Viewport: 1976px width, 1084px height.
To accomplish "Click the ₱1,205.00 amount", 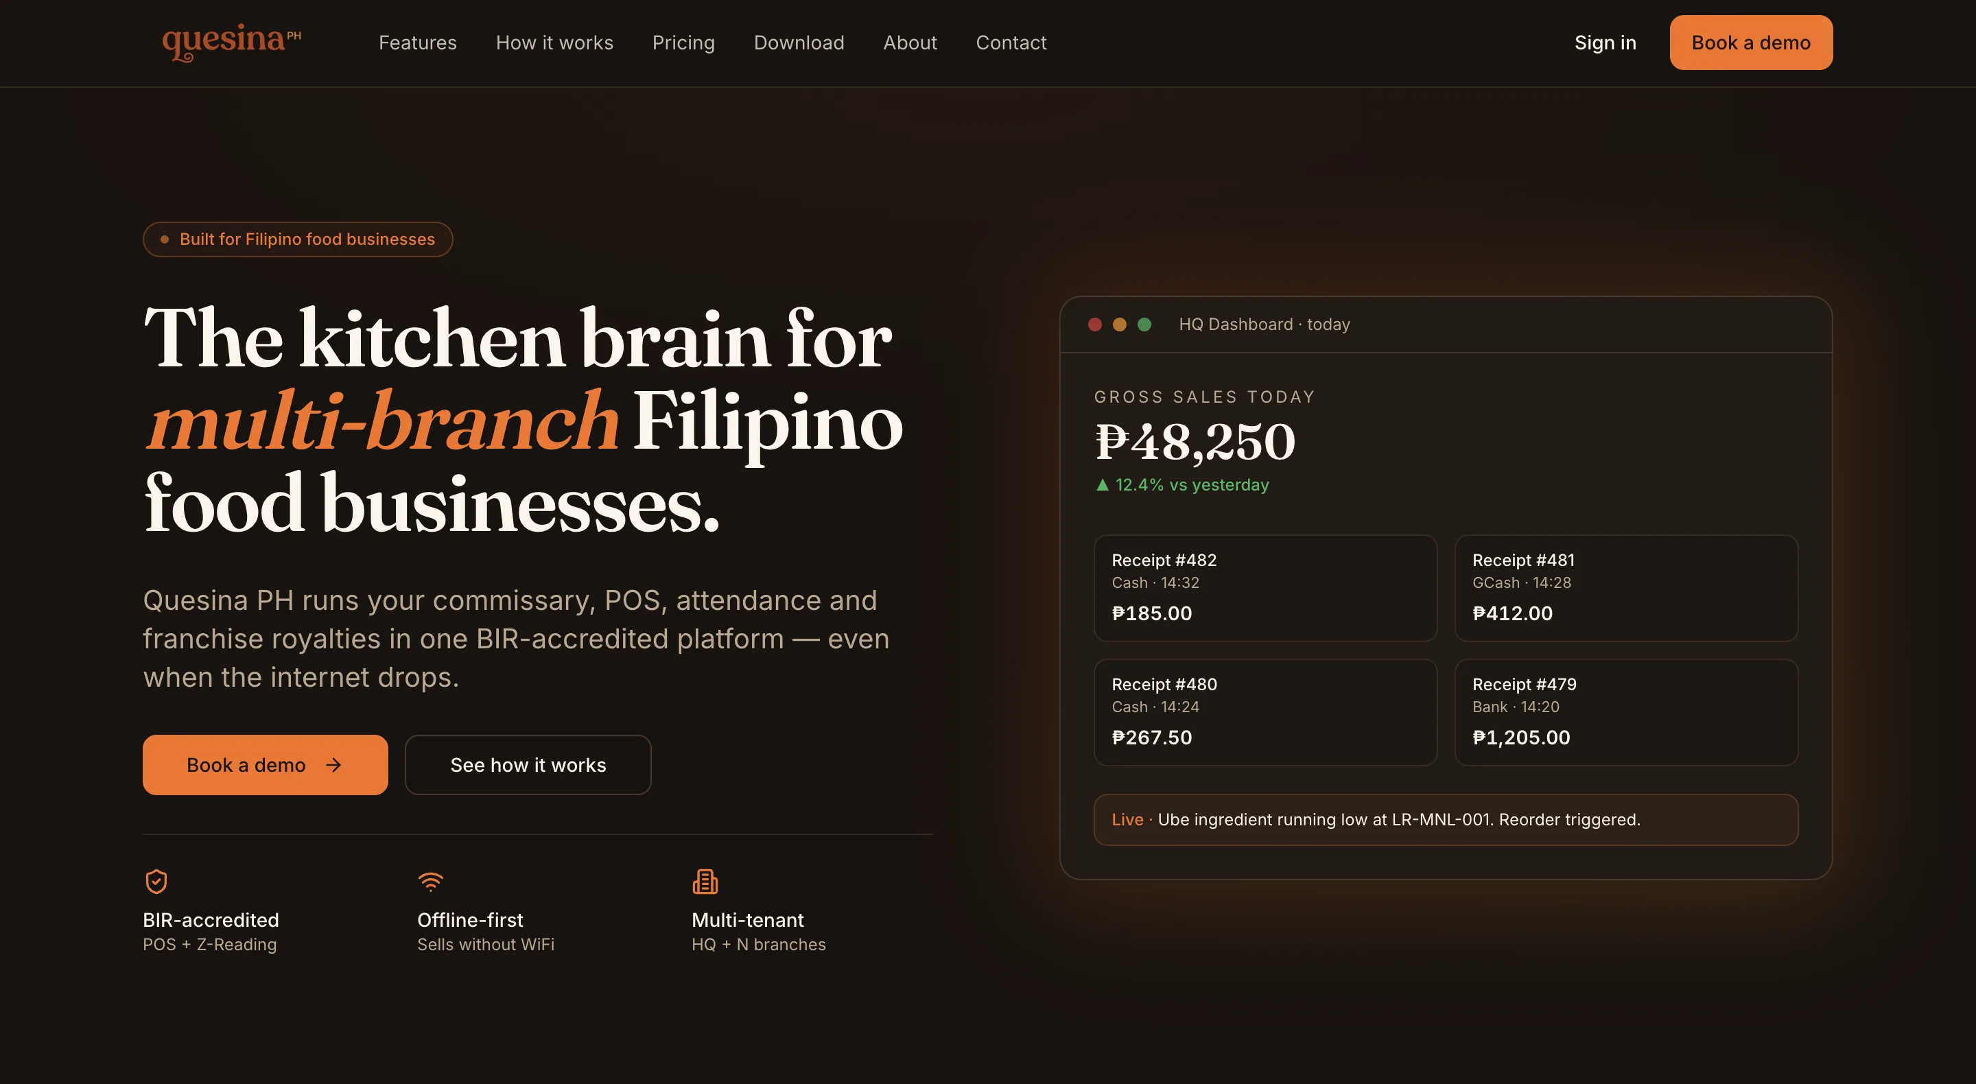I will pyautogui.click(x=1520, y=738).
